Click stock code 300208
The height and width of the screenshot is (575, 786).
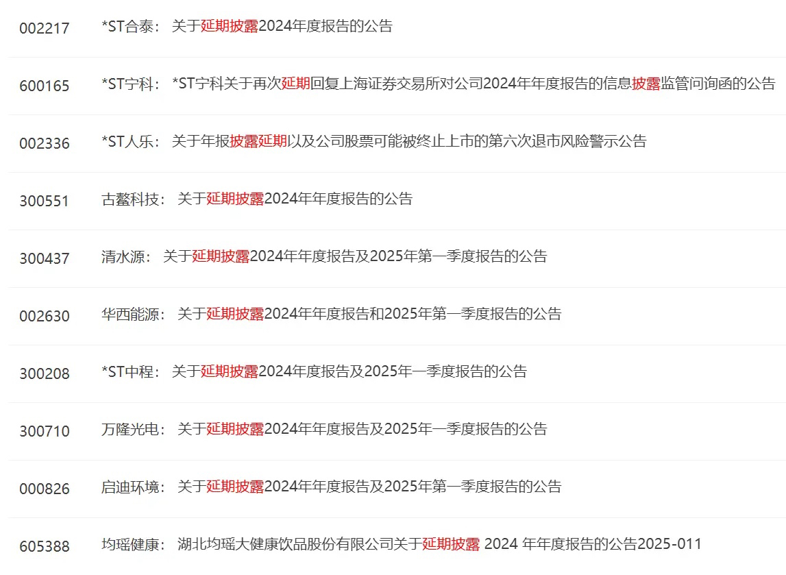44,374
